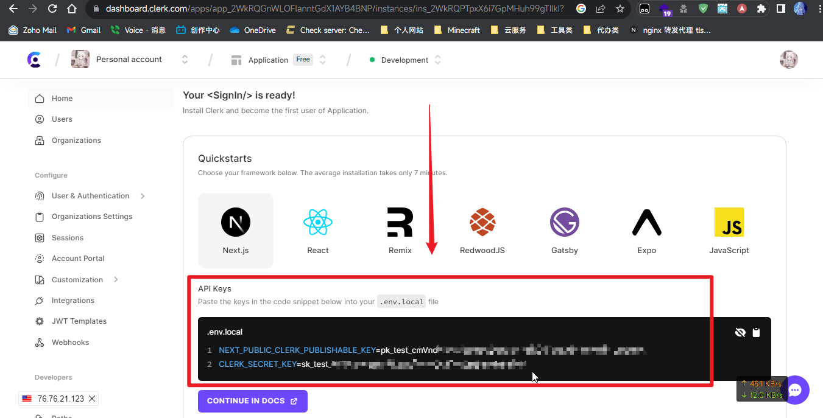Open the 代办类 bookmark folder
This screenshot has width=823, height=418.
click(602, 30)
